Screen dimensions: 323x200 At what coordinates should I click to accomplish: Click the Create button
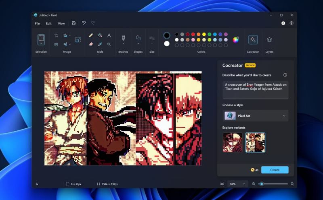tap(275, 170)
